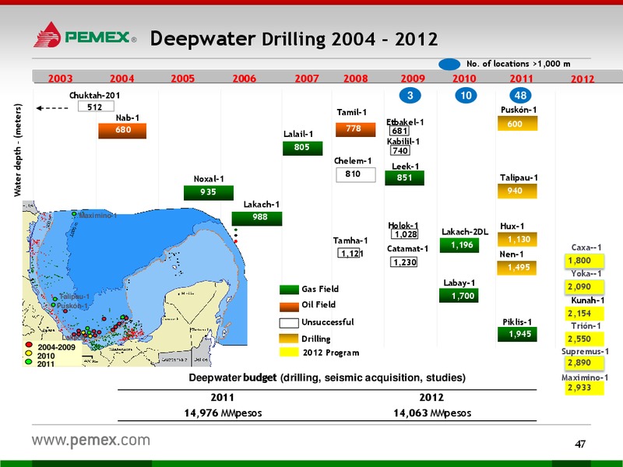Viewport: 623px width, 467px height.
Task: Click the Kabilil-1 box 740
Action: click(x=400, y=150)
